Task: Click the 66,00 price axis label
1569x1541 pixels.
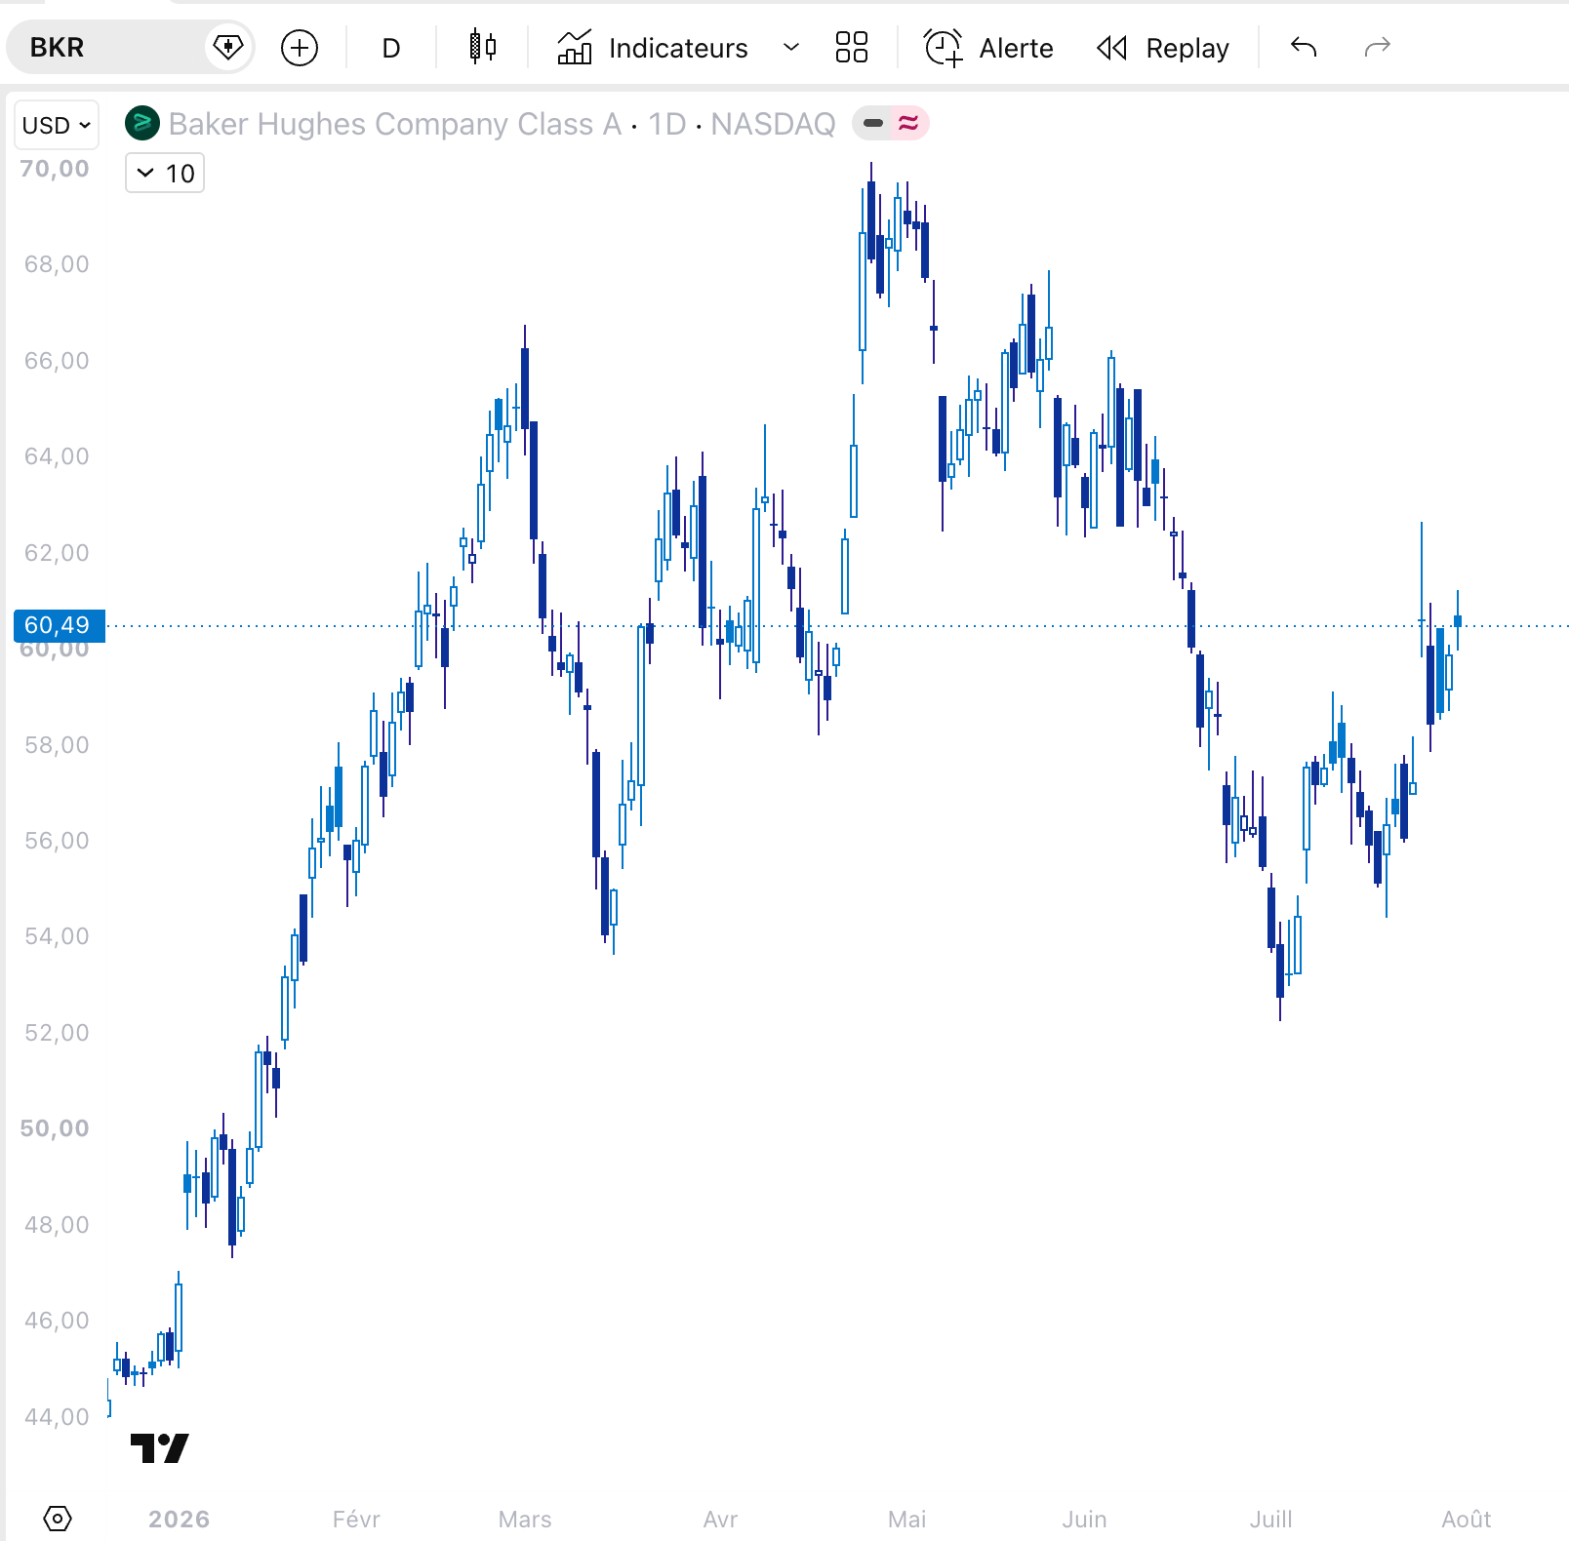Action: point(57,361)
